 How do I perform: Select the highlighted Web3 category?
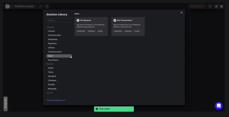click(x=59, y=56)
